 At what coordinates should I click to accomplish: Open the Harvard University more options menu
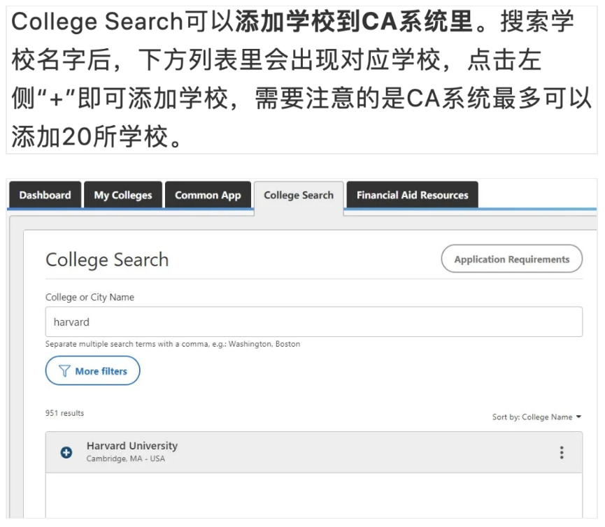pyautogui.click(x=562, y=452)
